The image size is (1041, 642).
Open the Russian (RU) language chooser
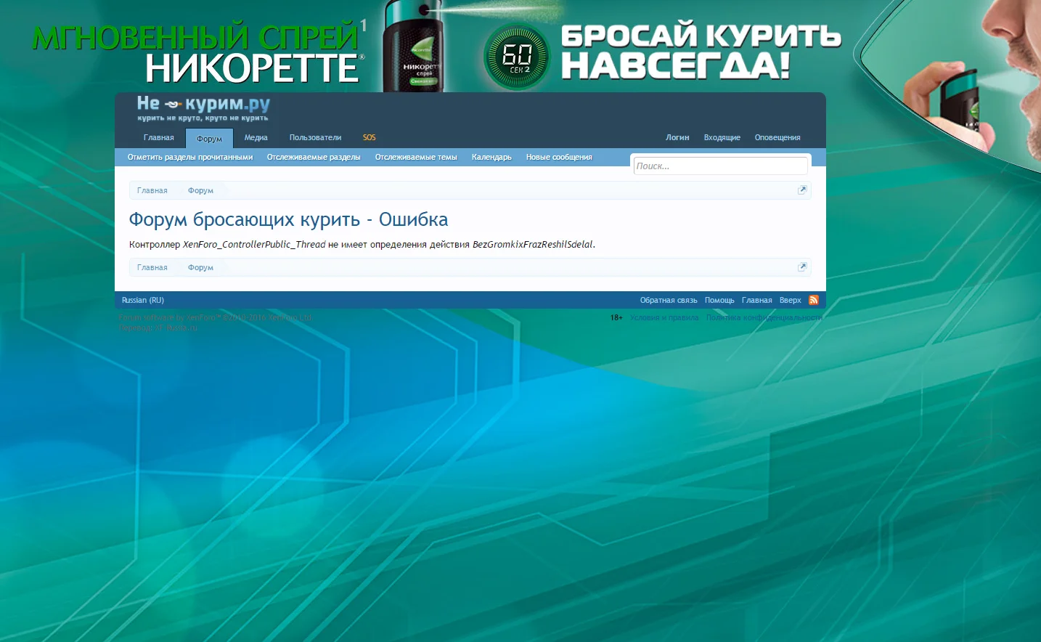point(143,300)
